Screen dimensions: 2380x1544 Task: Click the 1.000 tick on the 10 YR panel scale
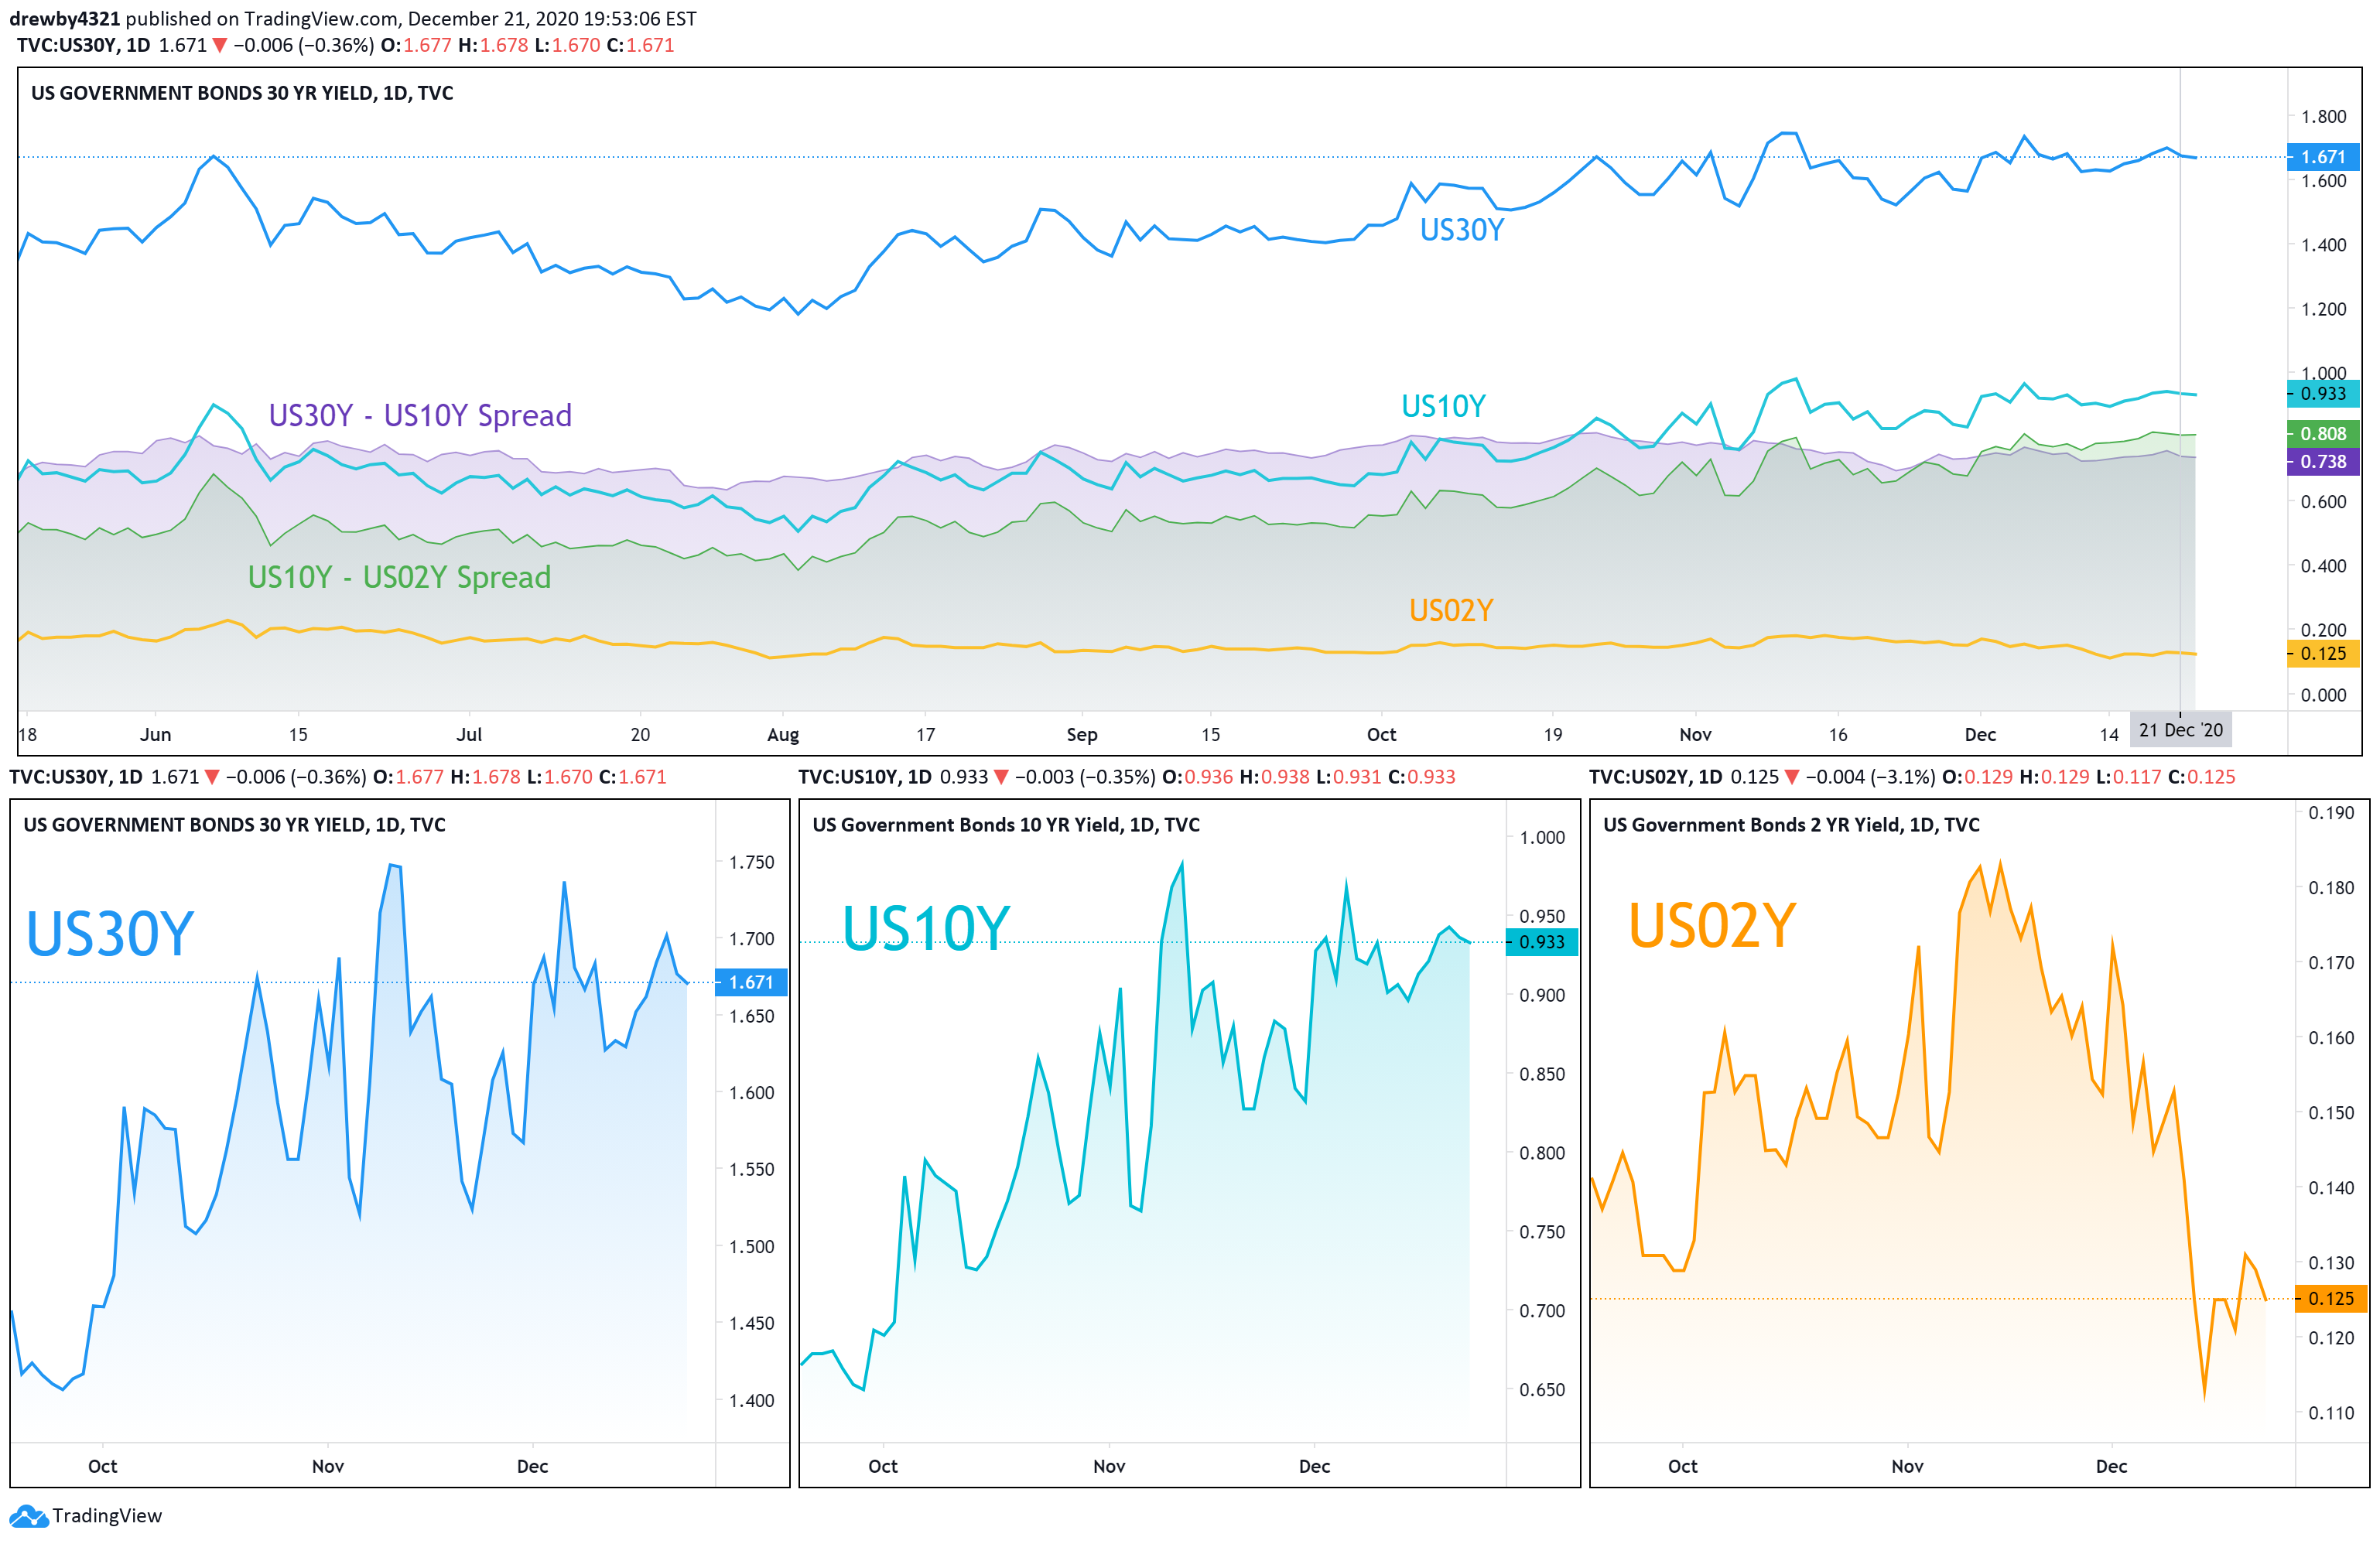(x=1542, y=838)
